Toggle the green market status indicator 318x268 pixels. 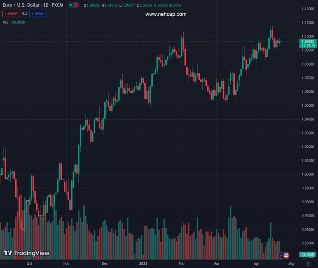tap(71, 5)
